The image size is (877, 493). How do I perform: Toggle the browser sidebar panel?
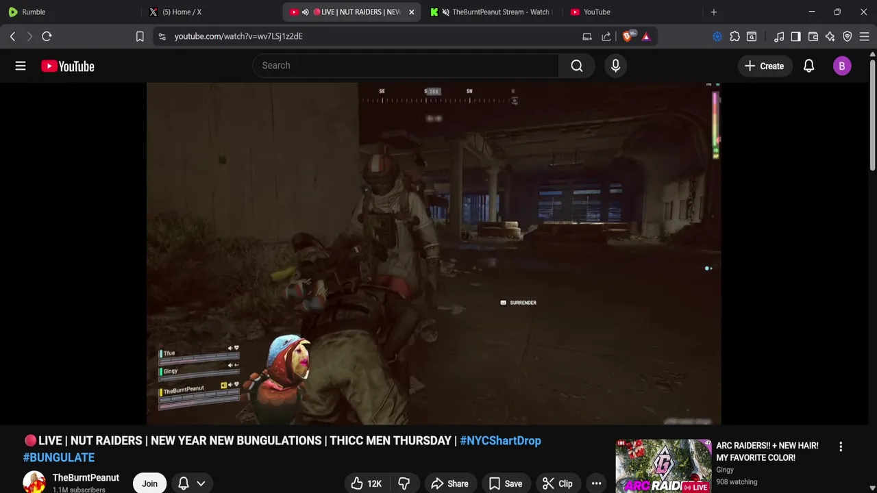(795, 36)
